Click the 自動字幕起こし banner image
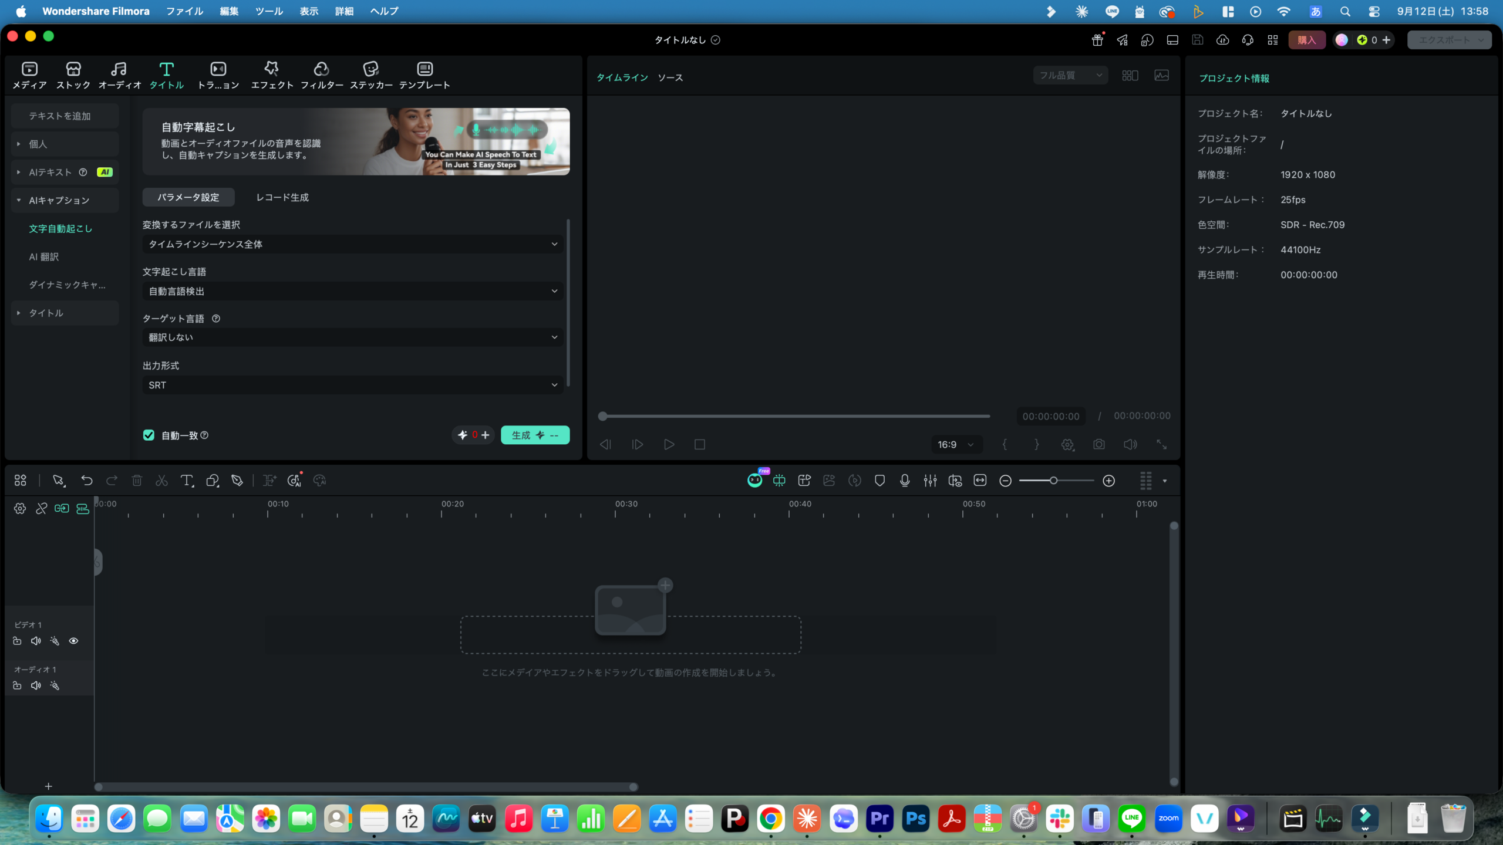This screenshot has height=845, width=1503. (356, 141)
